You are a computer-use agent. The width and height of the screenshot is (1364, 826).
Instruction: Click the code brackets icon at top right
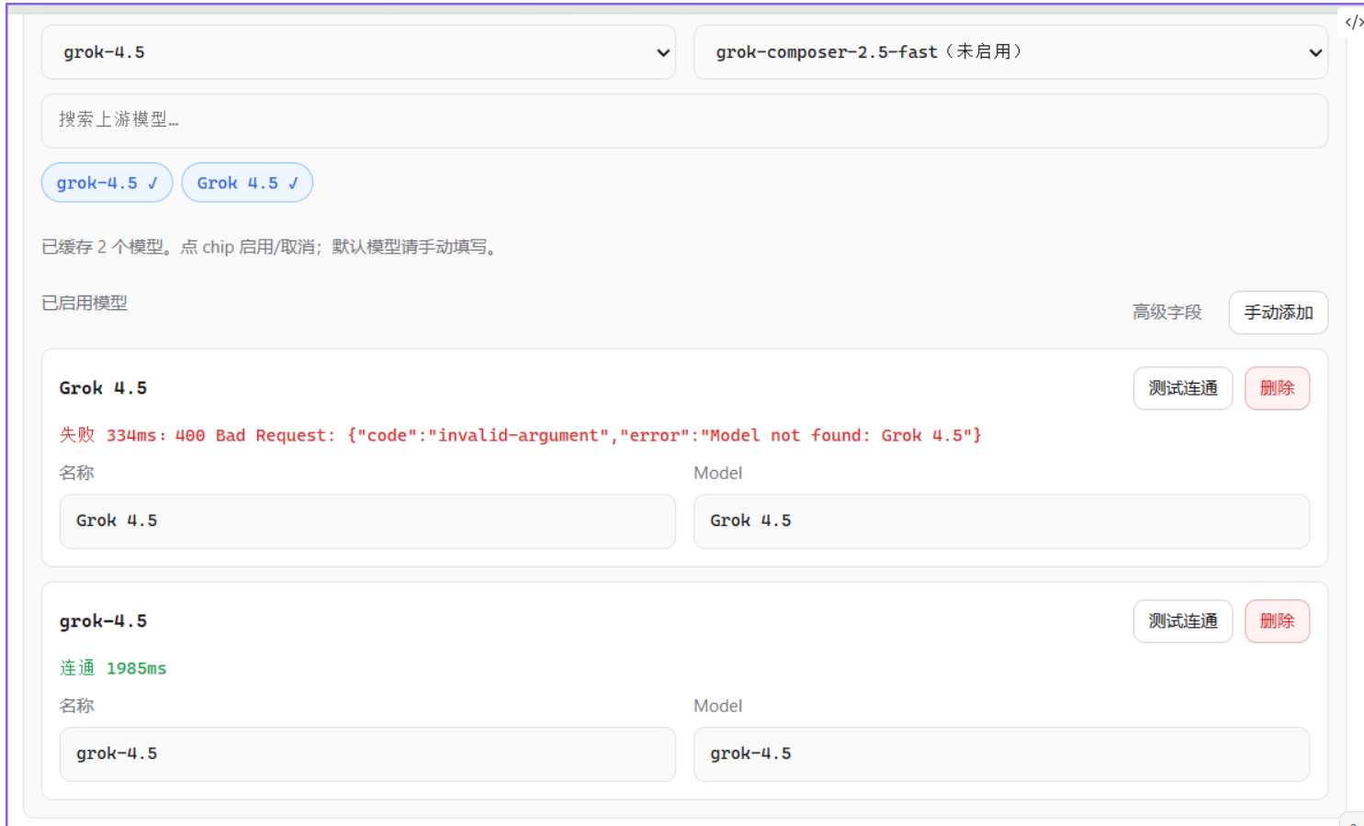click(x=1354, y=22)
